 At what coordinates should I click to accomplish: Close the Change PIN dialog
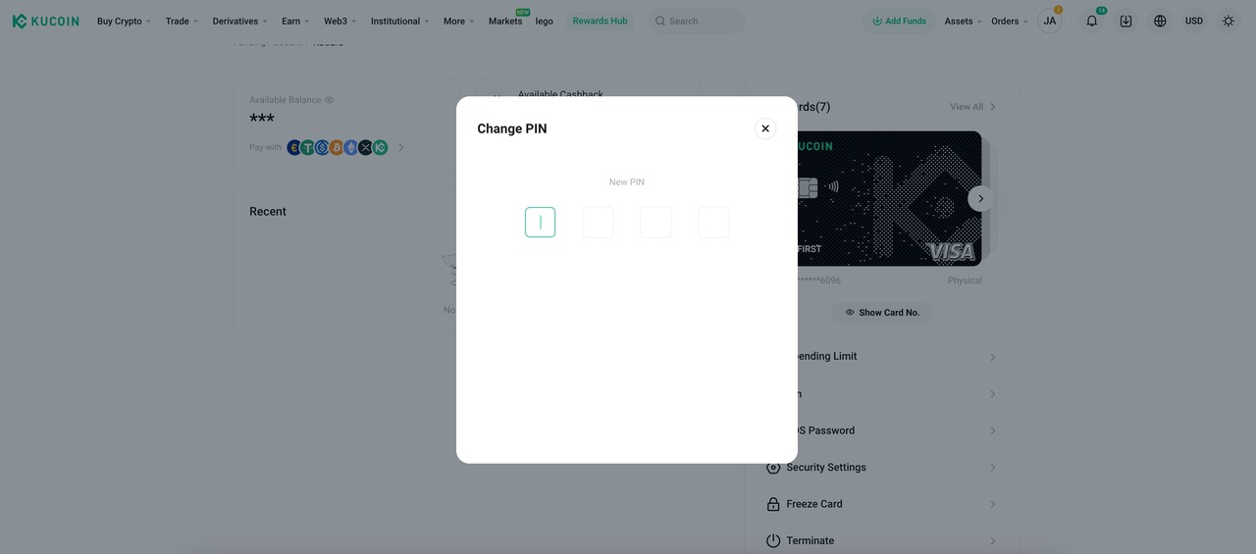click(765, 128)
